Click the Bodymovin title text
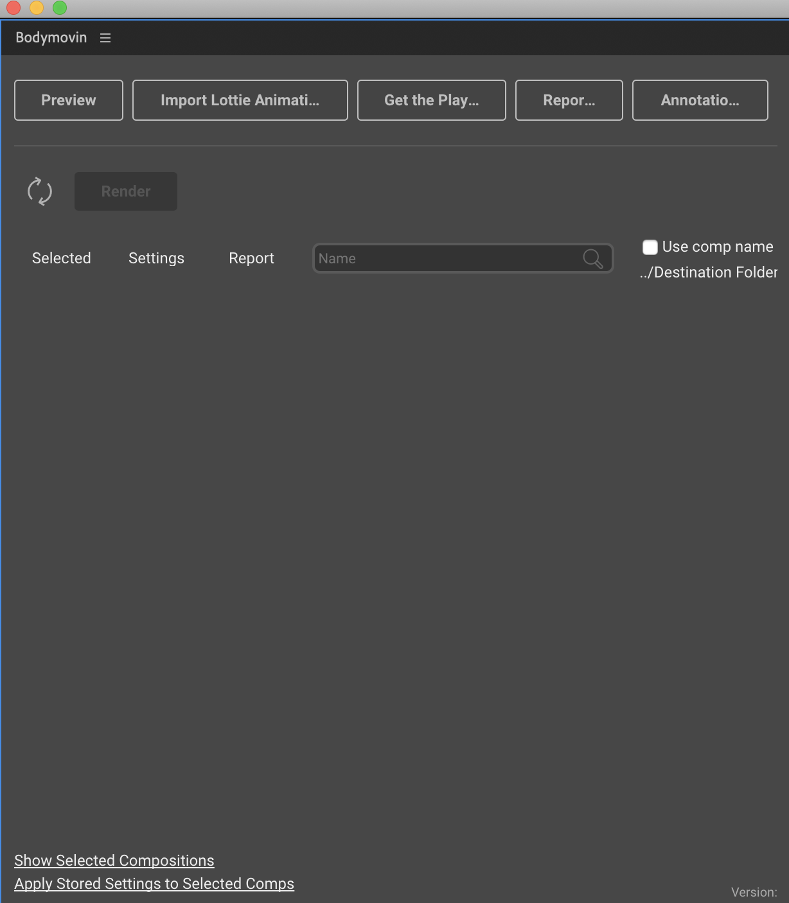The height and width of the screenshot is (903, 789). [51, 37]
